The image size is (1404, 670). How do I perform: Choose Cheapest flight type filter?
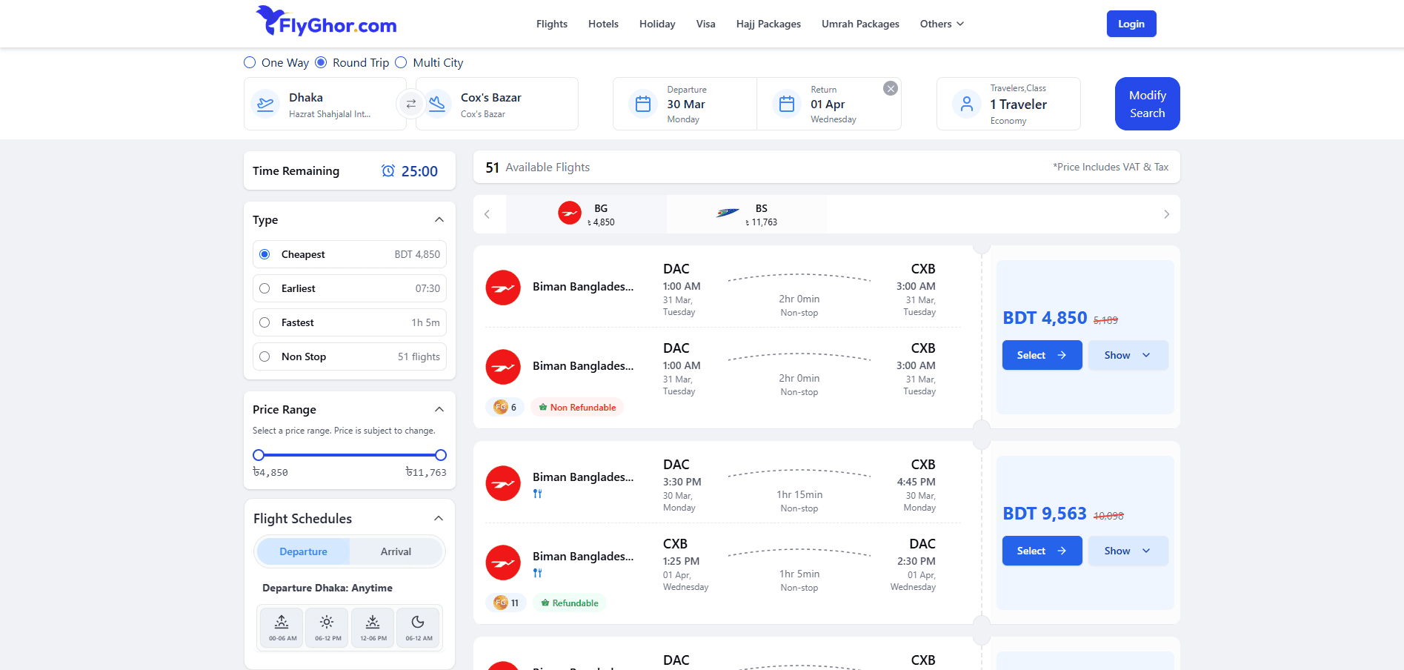[x=350, y=254]
